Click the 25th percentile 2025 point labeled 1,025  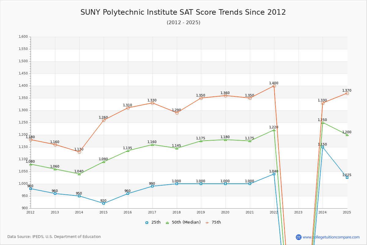click(x=347, y=178)
